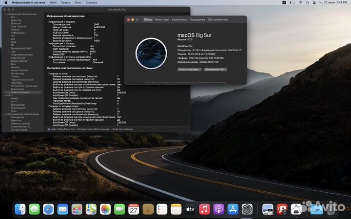
Task: Click the macOS Big Sur circular image
Action: pyautogui.click(x=151, y=54)
